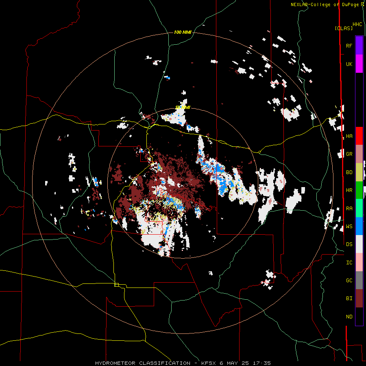Pick the dark green HR heavy rain swatch
The height and width of the screenshot is (366, 366).
point(359,190)
